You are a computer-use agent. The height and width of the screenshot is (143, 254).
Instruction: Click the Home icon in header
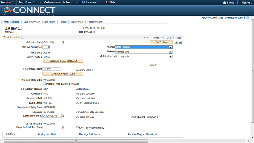pos(225,3)
